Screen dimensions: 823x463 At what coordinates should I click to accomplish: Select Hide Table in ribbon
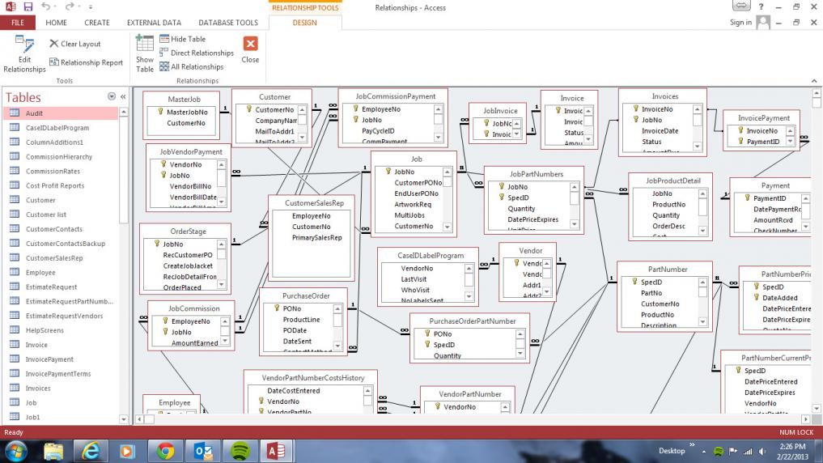pyautogui.click(x=183, y=39)
